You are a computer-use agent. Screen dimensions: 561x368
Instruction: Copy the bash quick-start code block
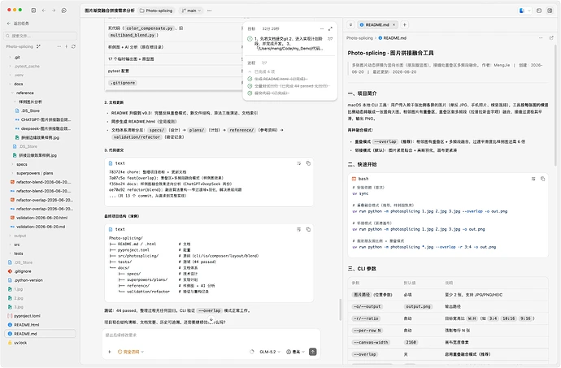point(542,179)
